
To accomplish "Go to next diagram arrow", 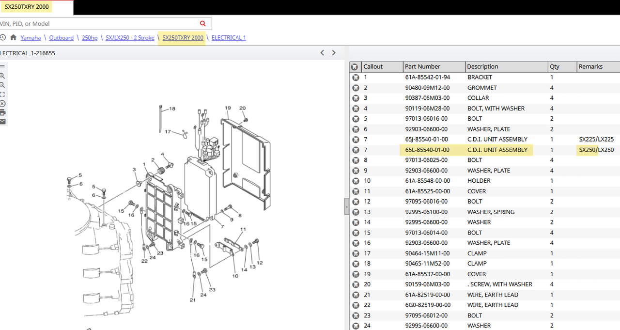I will point(334,53).
